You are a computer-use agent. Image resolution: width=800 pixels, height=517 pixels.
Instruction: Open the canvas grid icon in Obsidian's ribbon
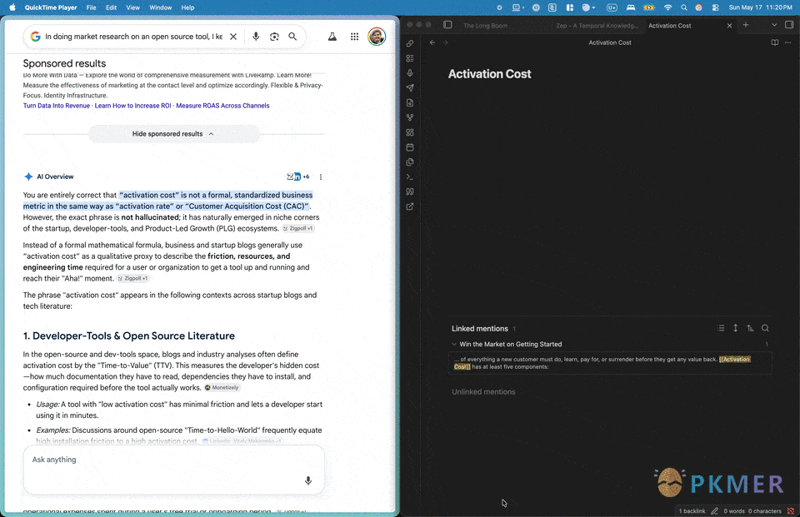(x=410, y=132)
